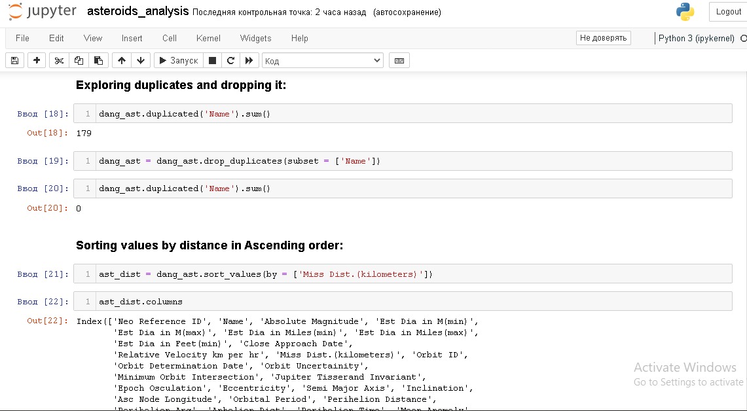Screen dimensions: 747x411
Task: Save the notebook checkpoint
Action: coord(14,60)
